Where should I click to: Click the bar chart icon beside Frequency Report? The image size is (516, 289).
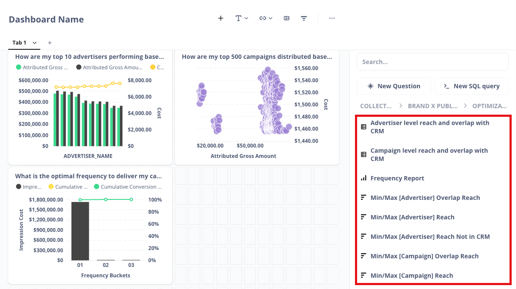point(364,178)
